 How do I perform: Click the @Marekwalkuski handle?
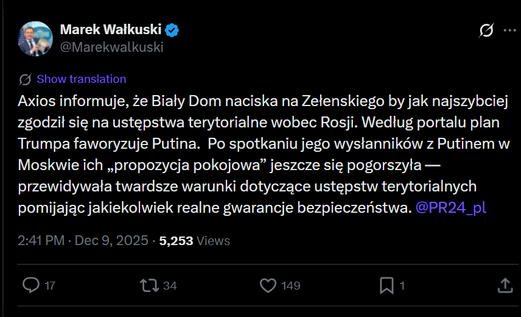[111, 47]
